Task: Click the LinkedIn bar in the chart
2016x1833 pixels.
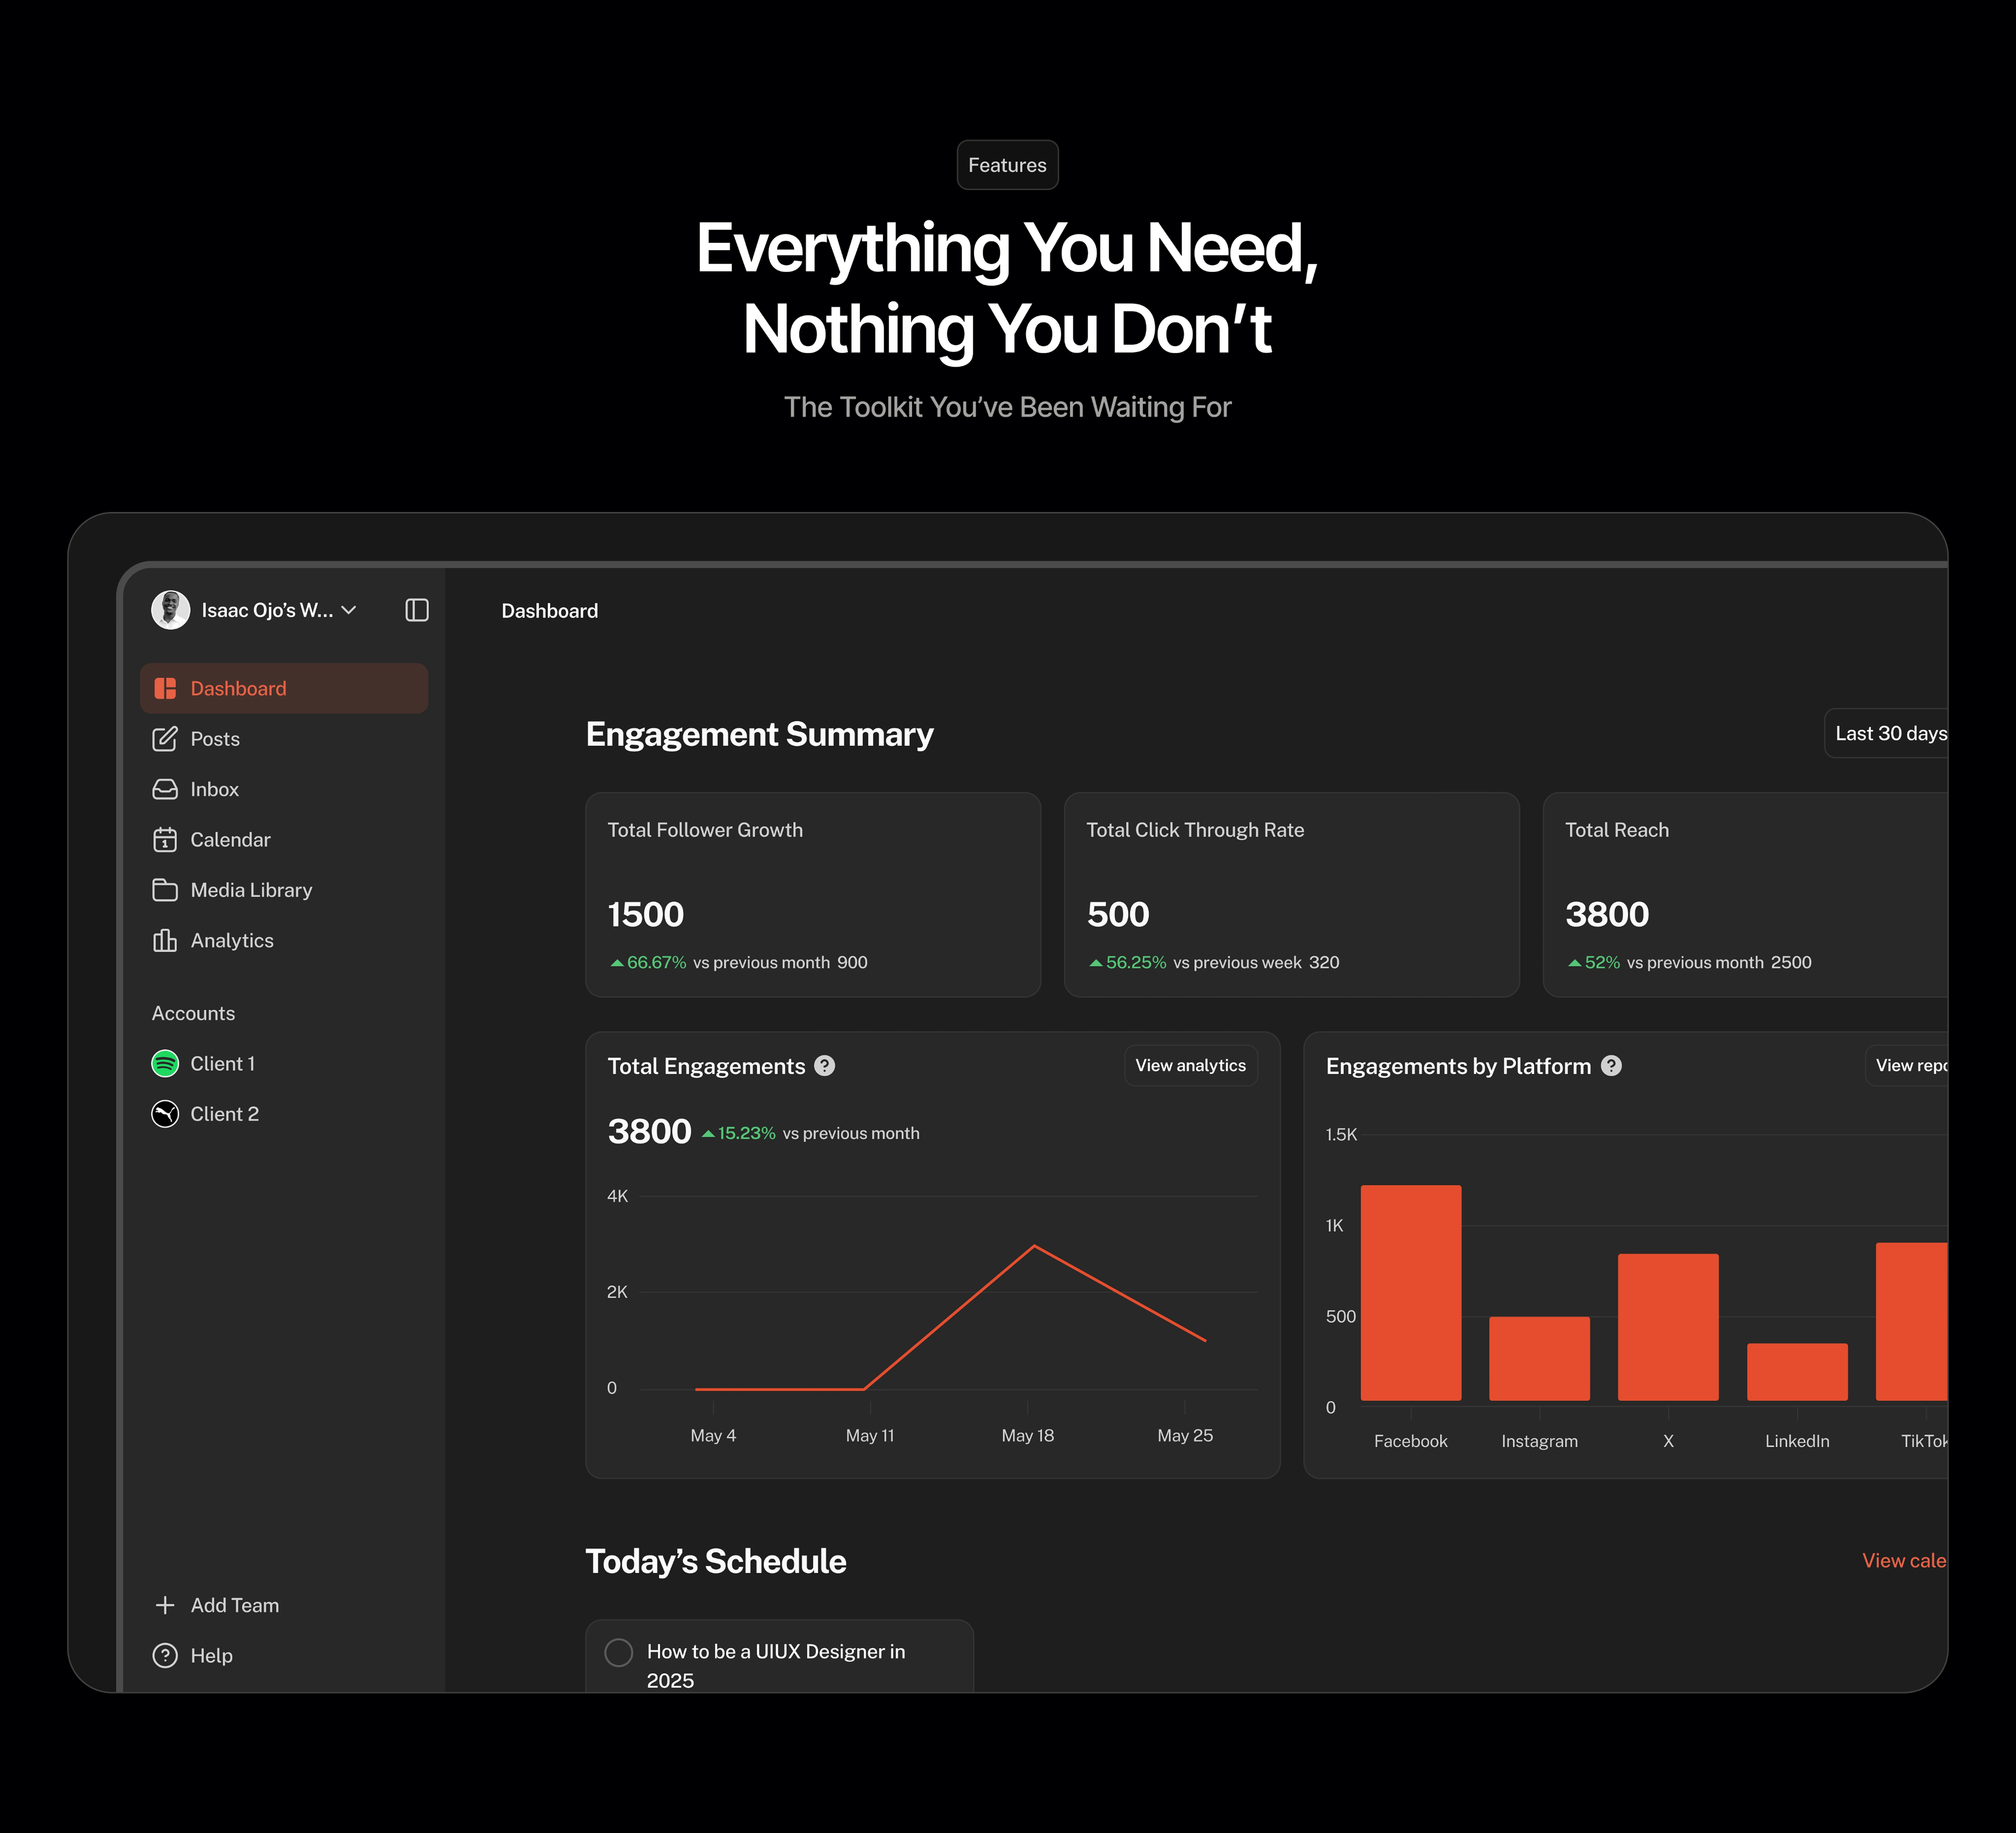Action: pos(1797,1372)
